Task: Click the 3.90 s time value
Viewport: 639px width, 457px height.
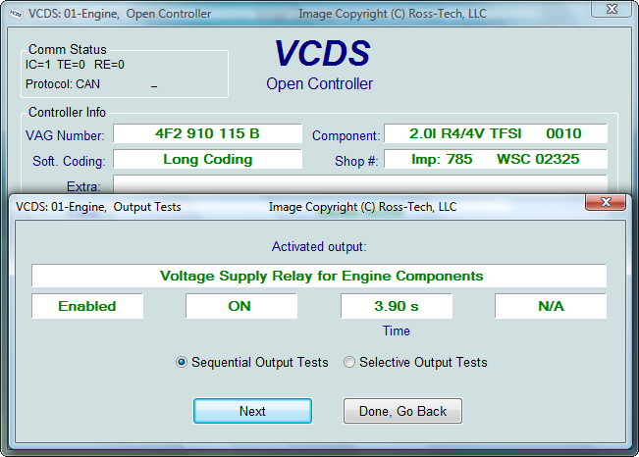Action: (397, 306)
